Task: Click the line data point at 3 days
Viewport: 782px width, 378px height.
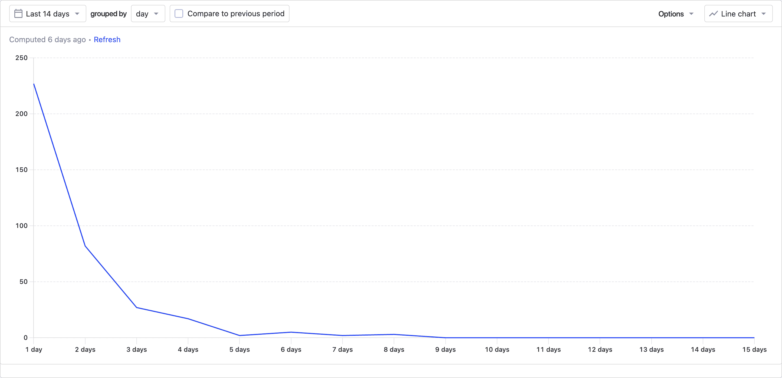Action: click(x=137, y=307)
